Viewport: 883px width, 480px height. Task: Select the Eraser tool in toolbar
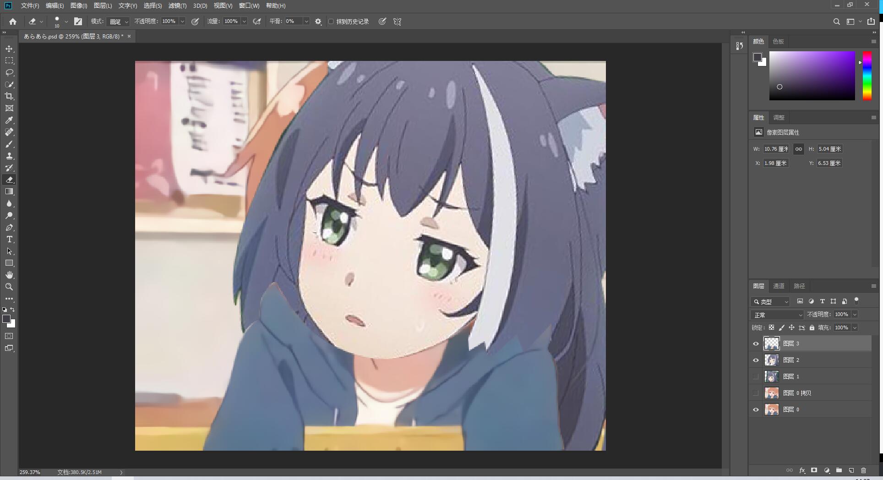pyautogui.click(x=9, y=180)
